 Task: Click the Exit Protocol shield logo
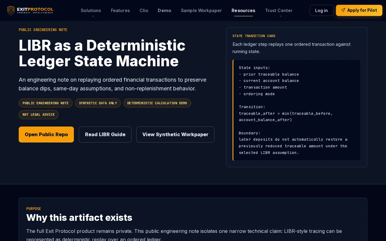[11, 11]
